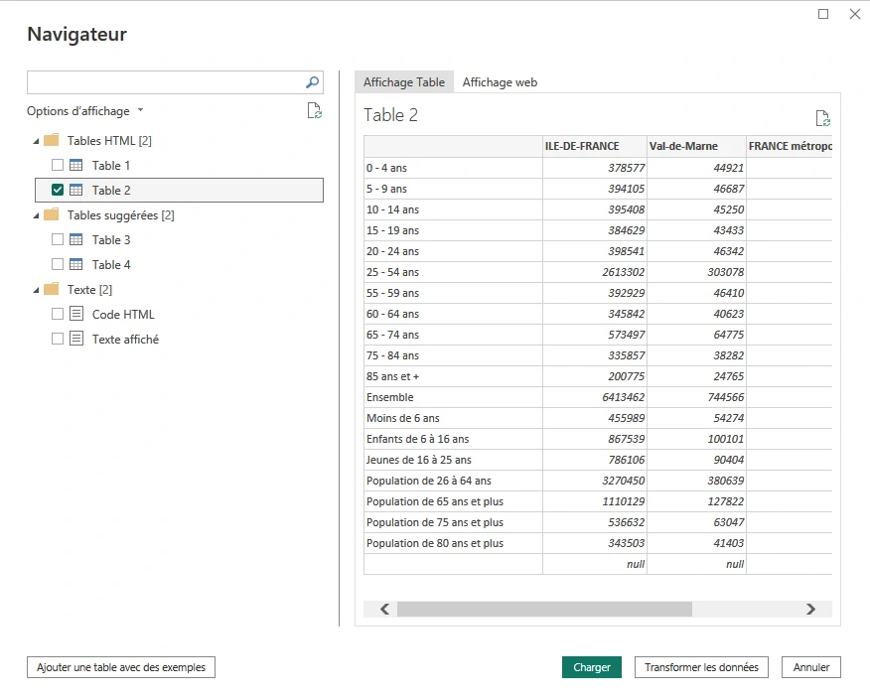Click the search magnifier icon
Screen dimensions: 870x696
click(x=312, y=82)
